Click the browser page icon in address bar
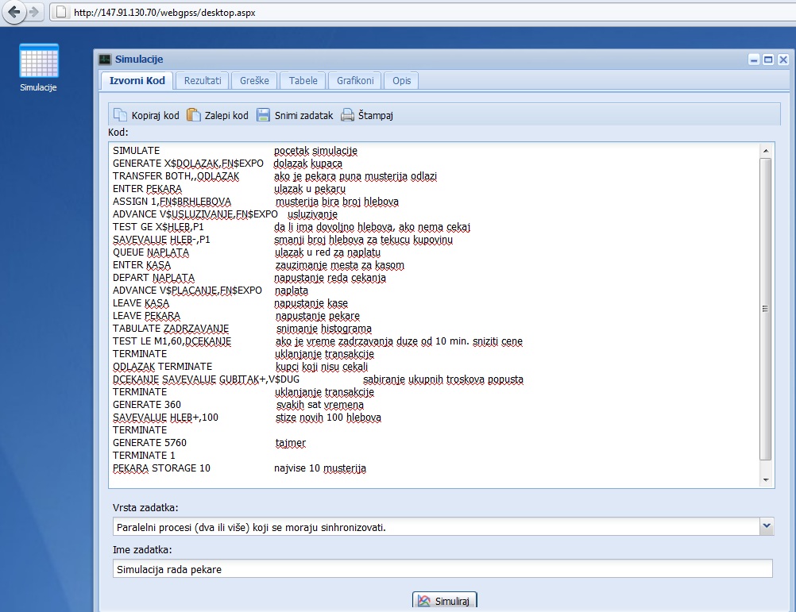796x612 pixels. pos(60,12)
